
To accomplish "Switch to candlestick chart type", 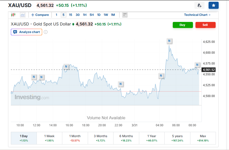I will tap(13, 15).
